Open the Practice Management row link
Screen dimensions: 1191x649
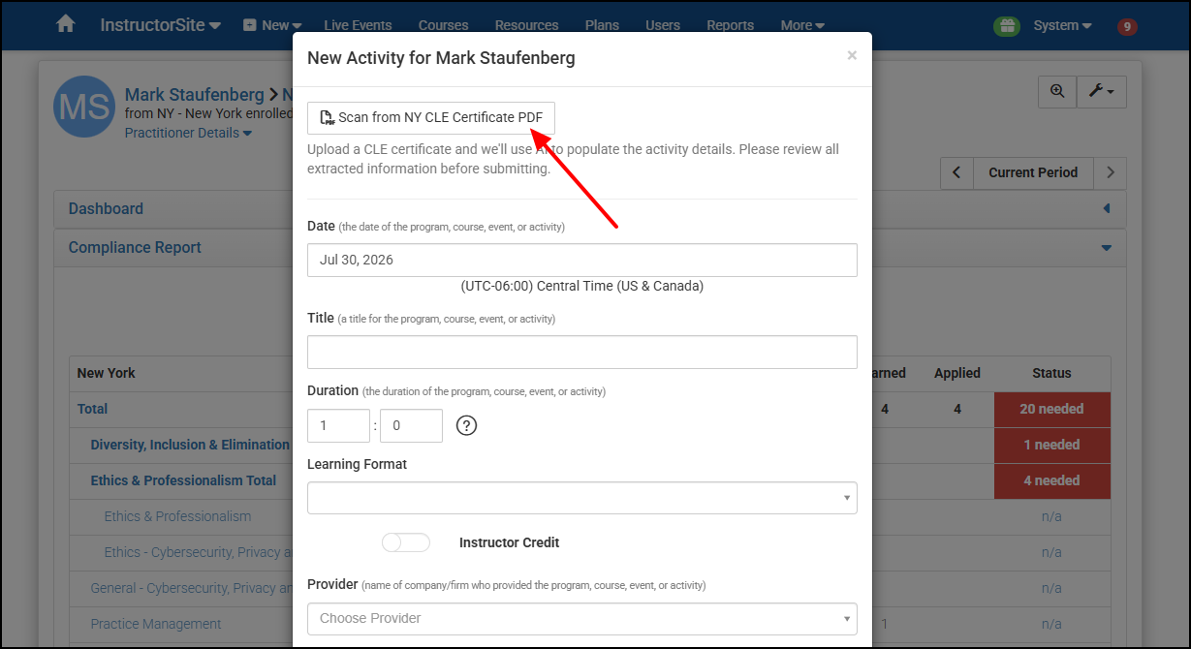[x=156, y=624]
